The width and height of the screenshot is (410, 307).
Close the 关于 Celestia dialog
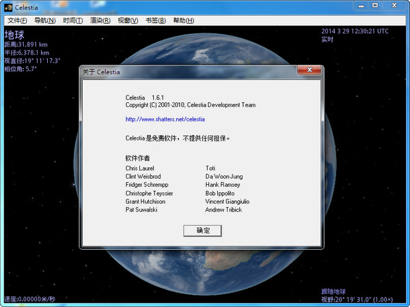pos(310,71)
